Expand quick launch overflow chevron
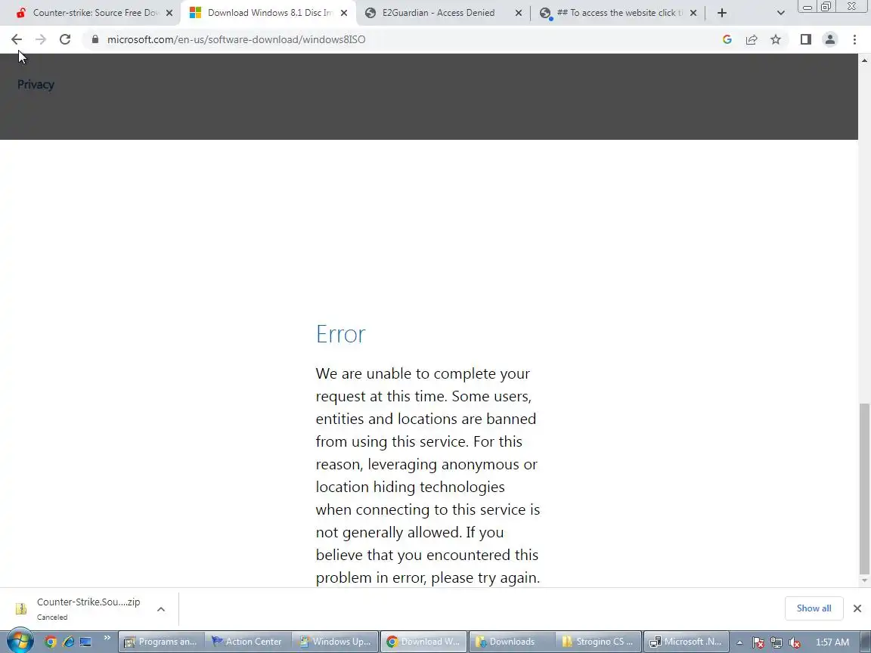The image size is (871, 653). [x=107, y=637]
